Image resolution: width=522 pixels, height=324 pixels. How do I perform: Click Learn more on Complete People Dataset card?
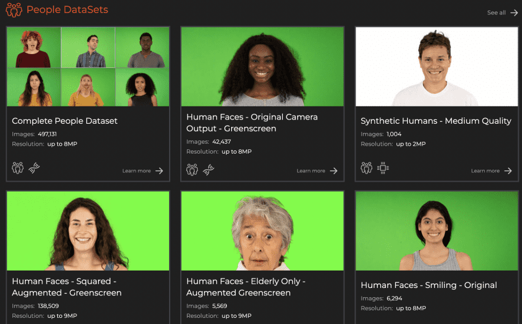[137, 171]
